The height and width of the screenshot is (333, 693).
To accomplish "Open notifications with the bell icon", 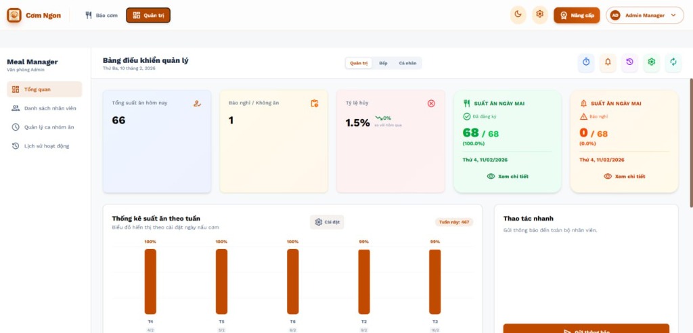I will (608, 62).
